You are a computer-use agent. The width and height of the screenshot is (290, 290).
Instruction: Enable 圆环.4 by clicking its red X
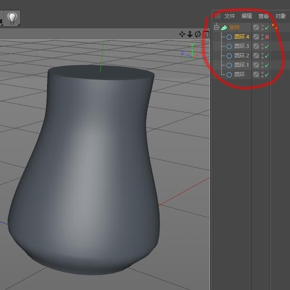click(x=266, y=37)
